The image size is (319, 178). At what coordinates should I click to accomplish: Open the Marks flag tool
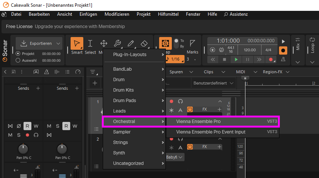(x=192, y=43)
